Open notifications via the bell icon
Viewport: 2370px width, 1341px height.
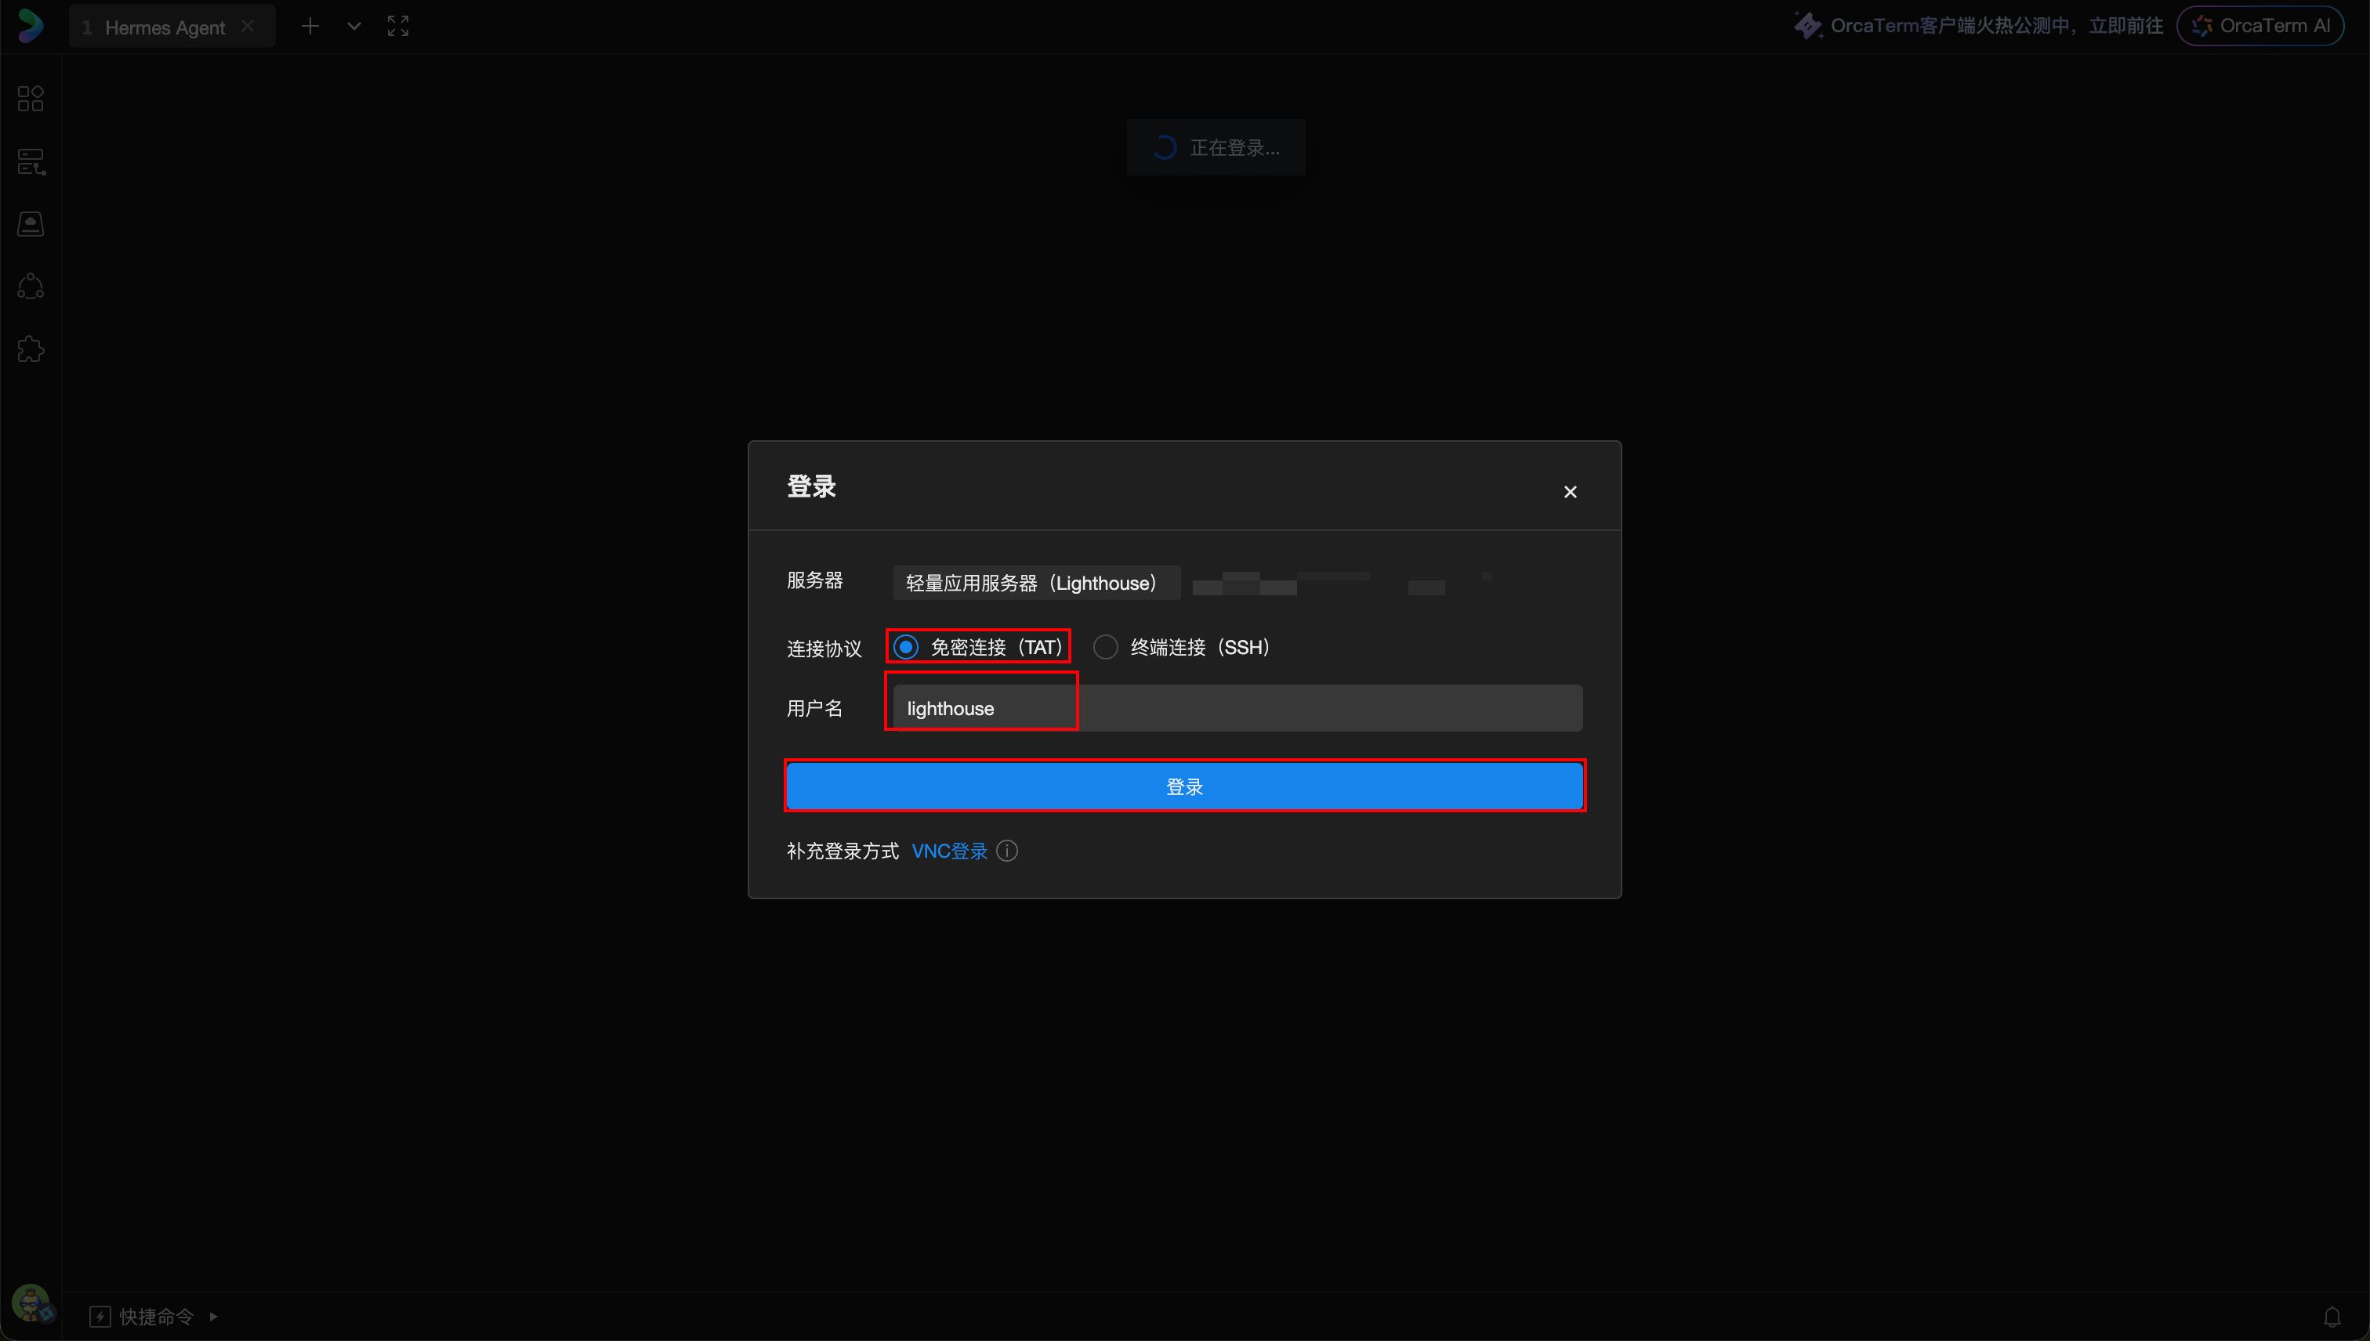tap(2332, 1315)
